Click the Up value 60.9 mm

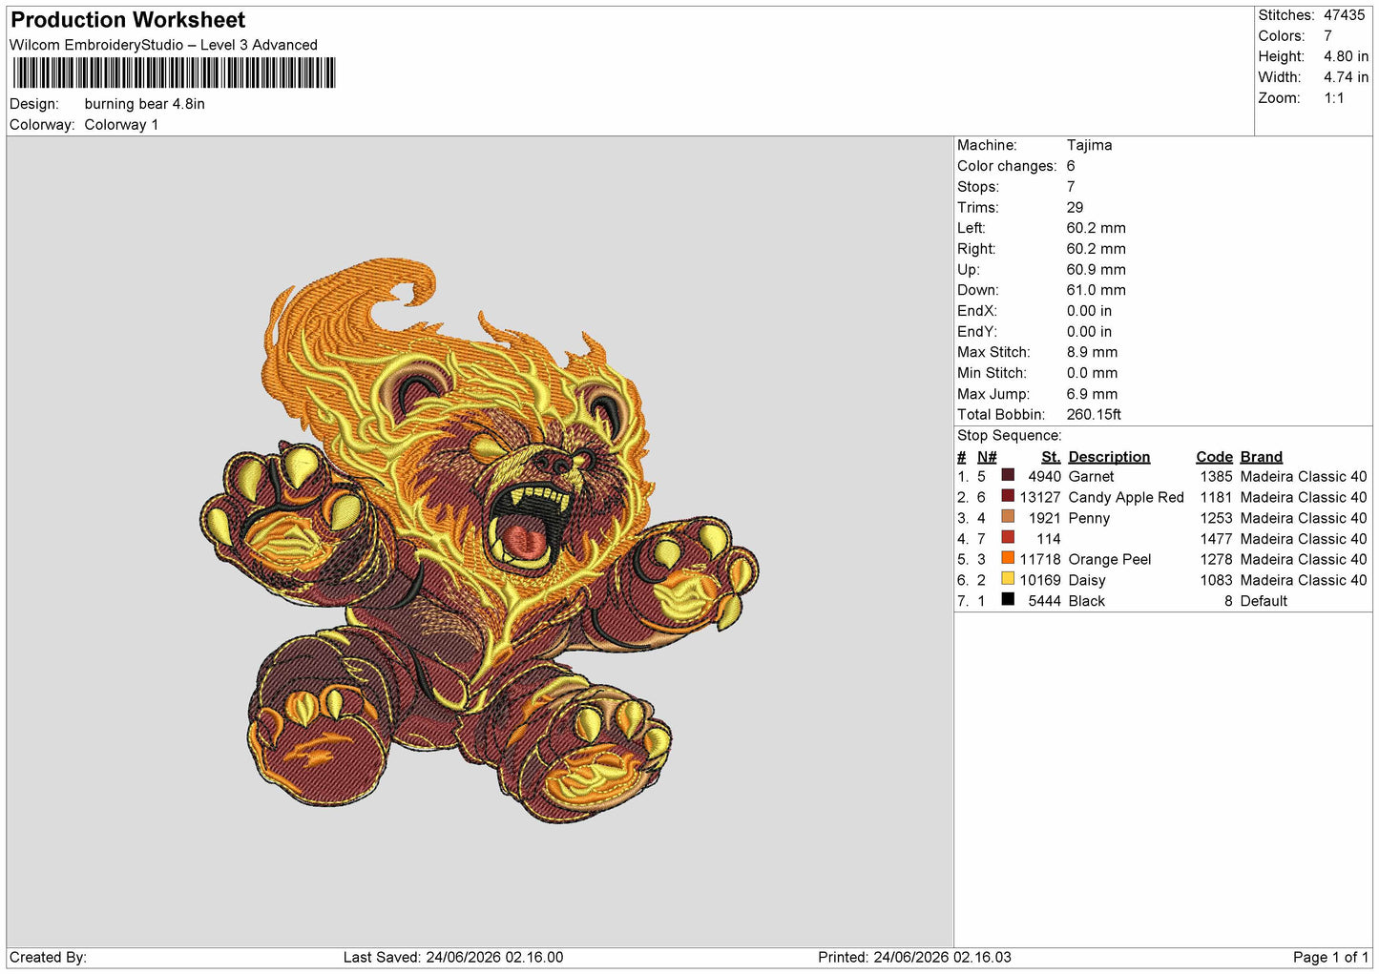[1096, 270]
